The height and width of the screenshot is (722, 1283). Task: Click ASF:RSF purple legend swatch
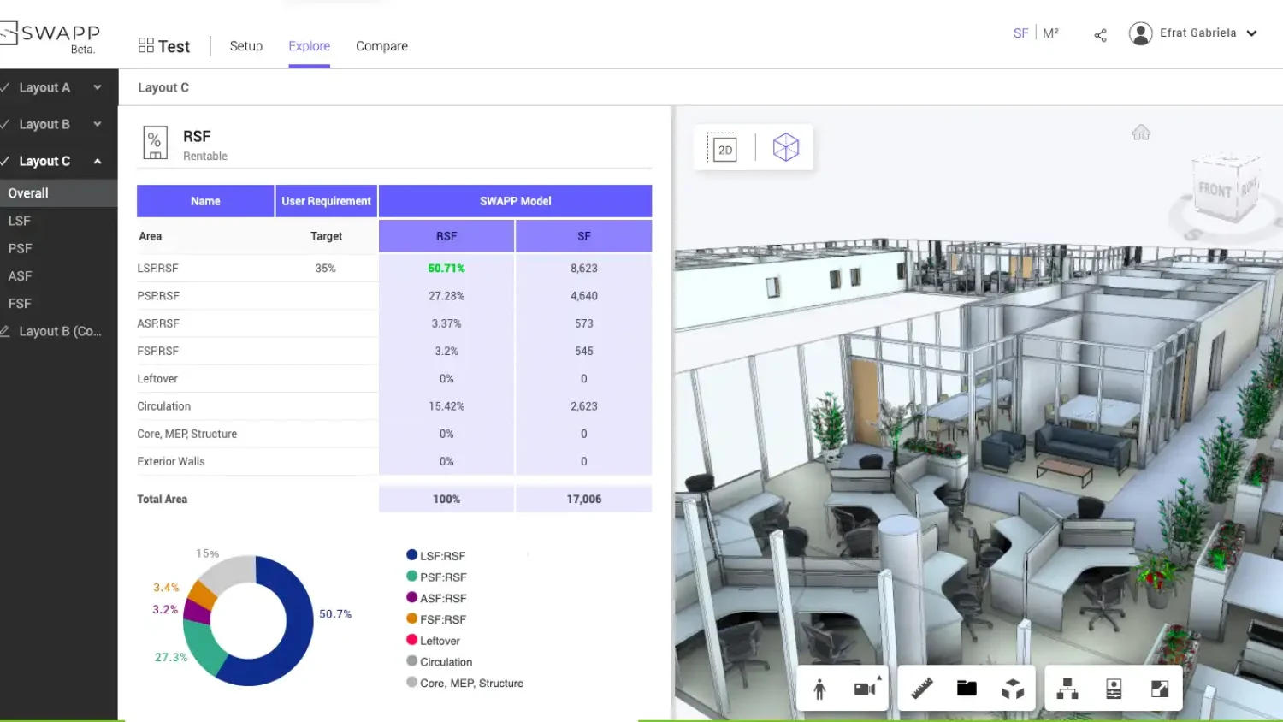coord(411,598)
